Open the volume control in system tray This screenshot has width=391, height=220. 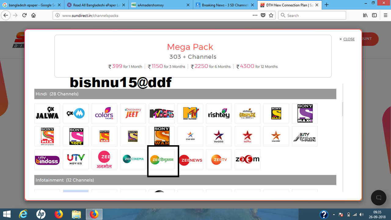point(362,215)
